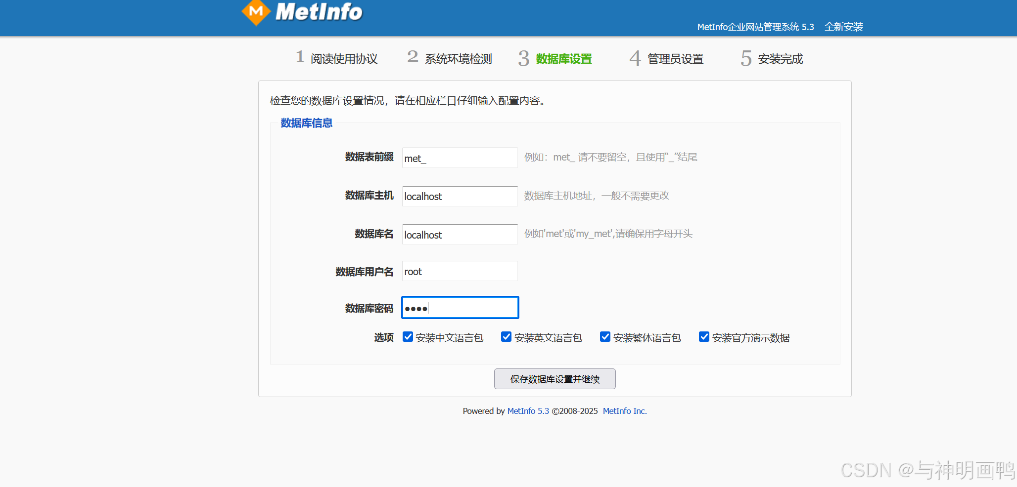Viewport: 1017px width, 487px height.
Task: Click the 数据库用户名 label
Action: [365, 272]
